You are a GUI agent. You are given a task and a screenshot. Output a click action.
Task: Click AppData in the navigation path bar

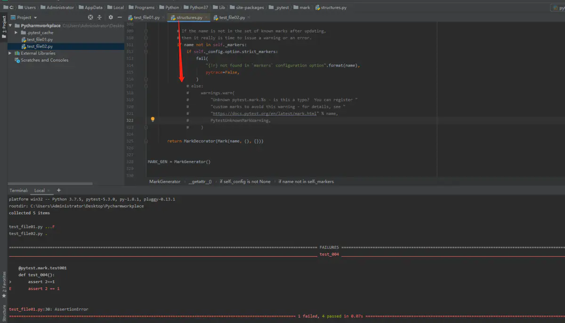pyautogui.click(x=94, y=8)
